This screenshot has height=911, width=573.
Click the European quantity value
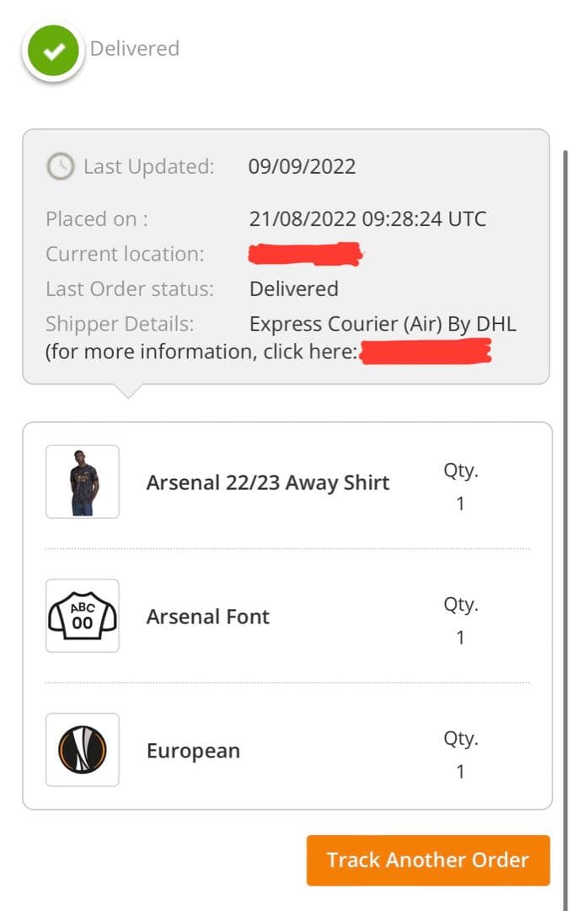(x=460, y=772)
